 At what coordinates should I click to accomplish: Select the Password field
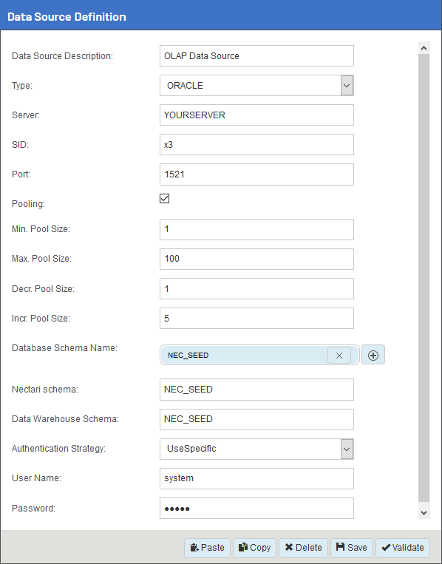pos(256,509)
